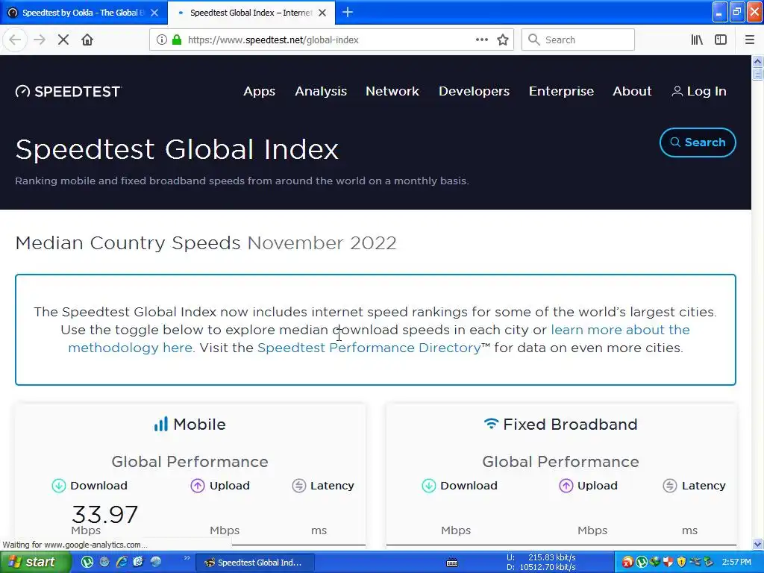Toggle the sidebar view icon

tap(721, 40)
